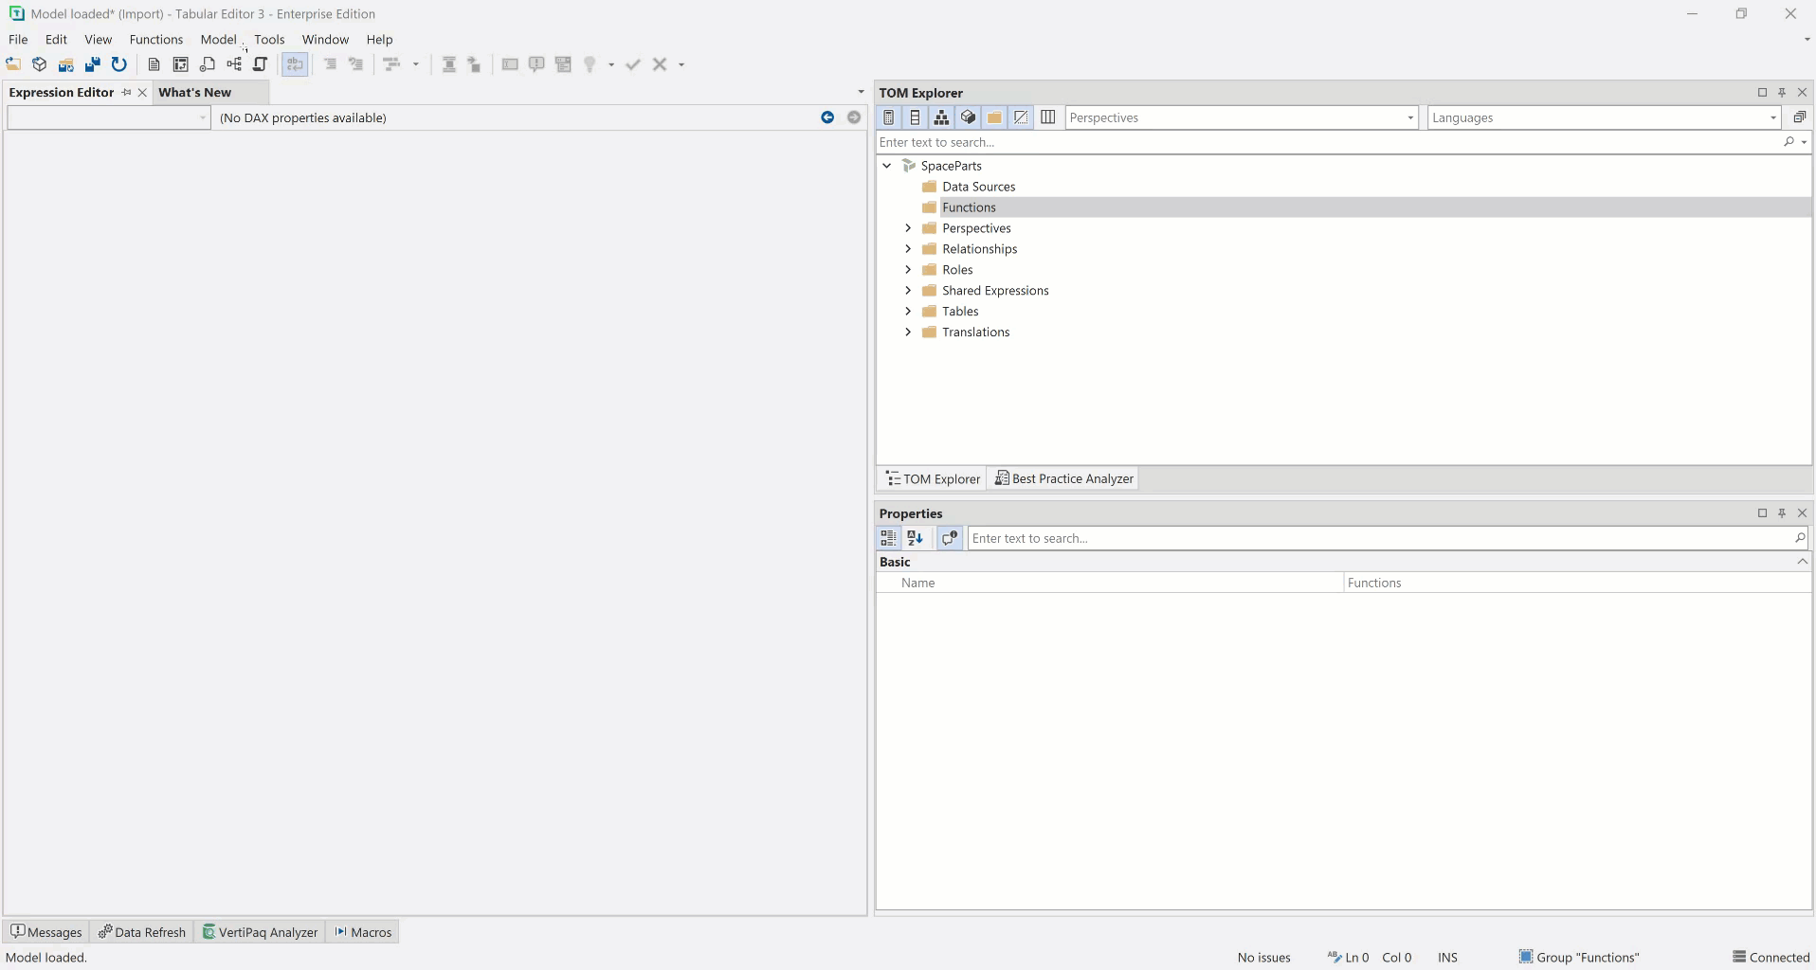Toggle the columns view icon in TOM Explorer
1816x970 pixels.
pyautogui.click(x=1047, y=117)
